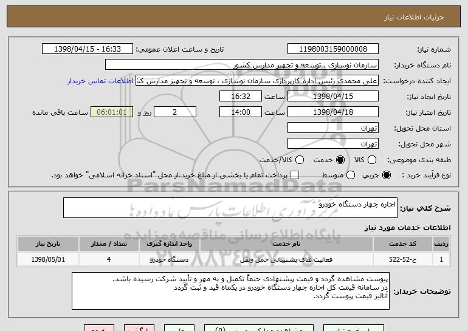This screenshot has width=468, height=331.
Task: Click the کد خدمت column header
Action: pos(402,244)
